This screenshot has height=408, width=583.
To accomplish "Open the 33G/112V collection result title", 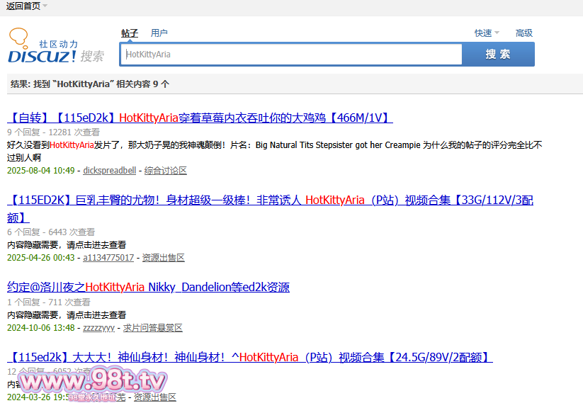I will pyautogui.click(x=269, y=200).
